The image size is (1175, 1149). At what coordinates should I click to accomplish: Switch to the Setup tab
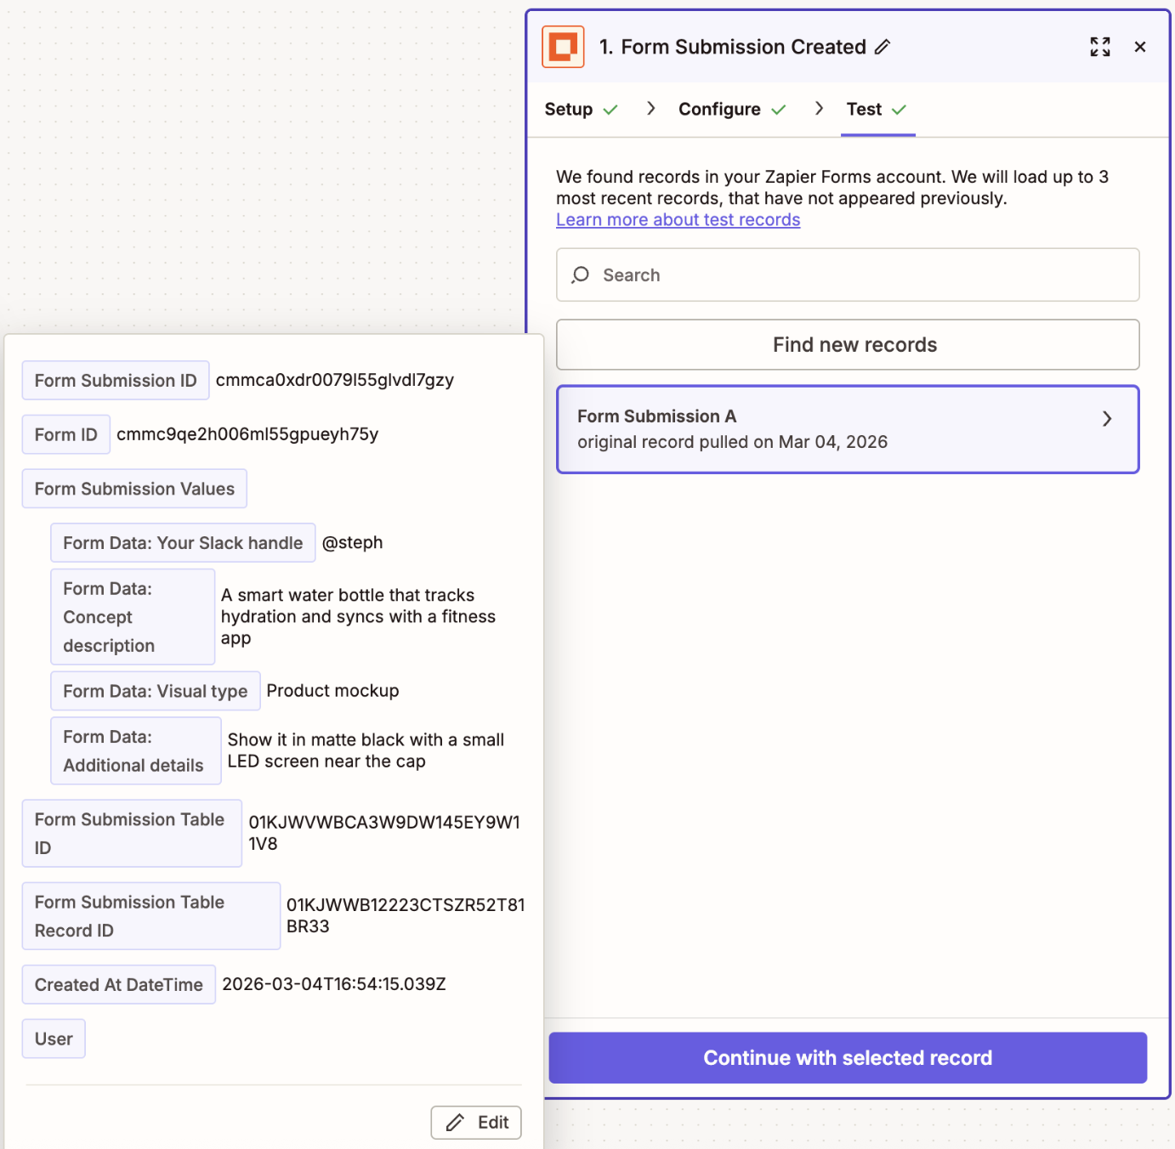(568, 109)
